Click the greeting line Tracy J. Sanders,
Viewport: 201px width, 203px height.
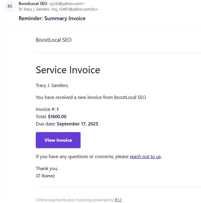[x=52, y=85]
